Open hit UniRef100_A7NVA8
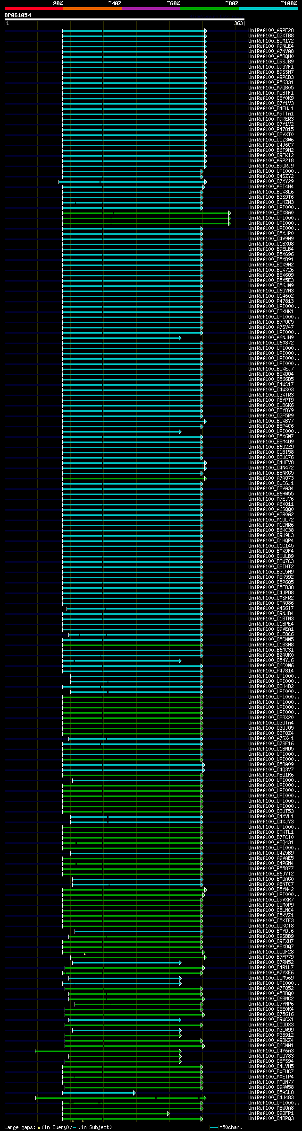 point(271,51)
